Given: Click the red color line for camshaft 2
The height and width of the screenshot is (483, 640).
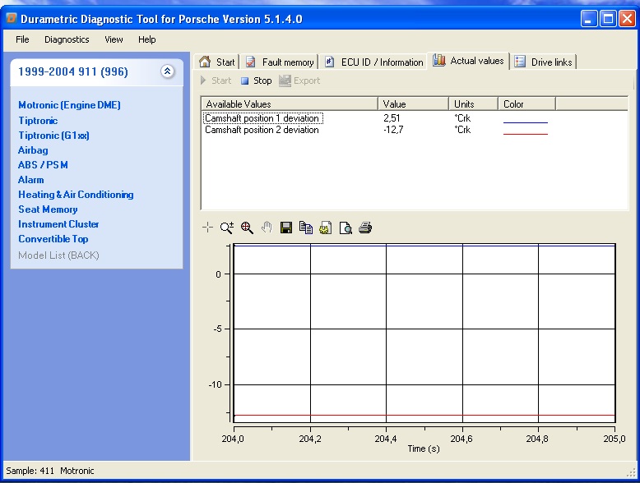Looking at the screenshot, I should [526, 134].
